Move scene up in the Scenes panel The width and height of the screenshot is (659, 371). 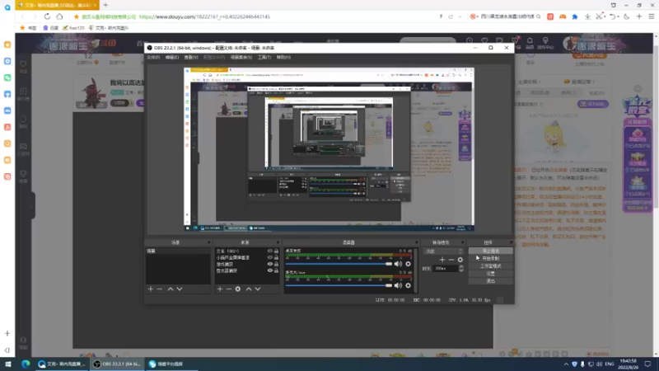pos(171,289)
